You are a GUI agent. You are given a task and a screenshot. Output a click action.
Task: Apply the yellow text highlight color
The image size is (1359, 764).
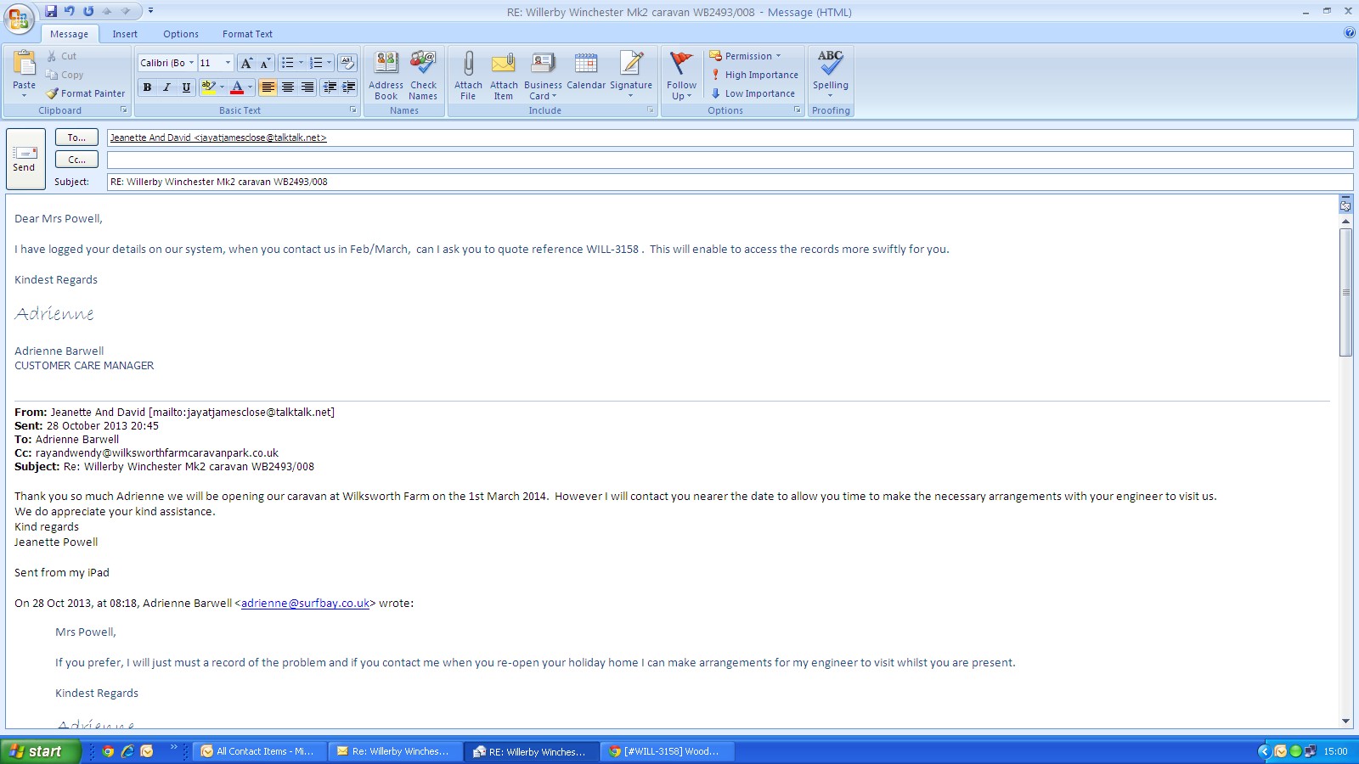pos(208,87)
